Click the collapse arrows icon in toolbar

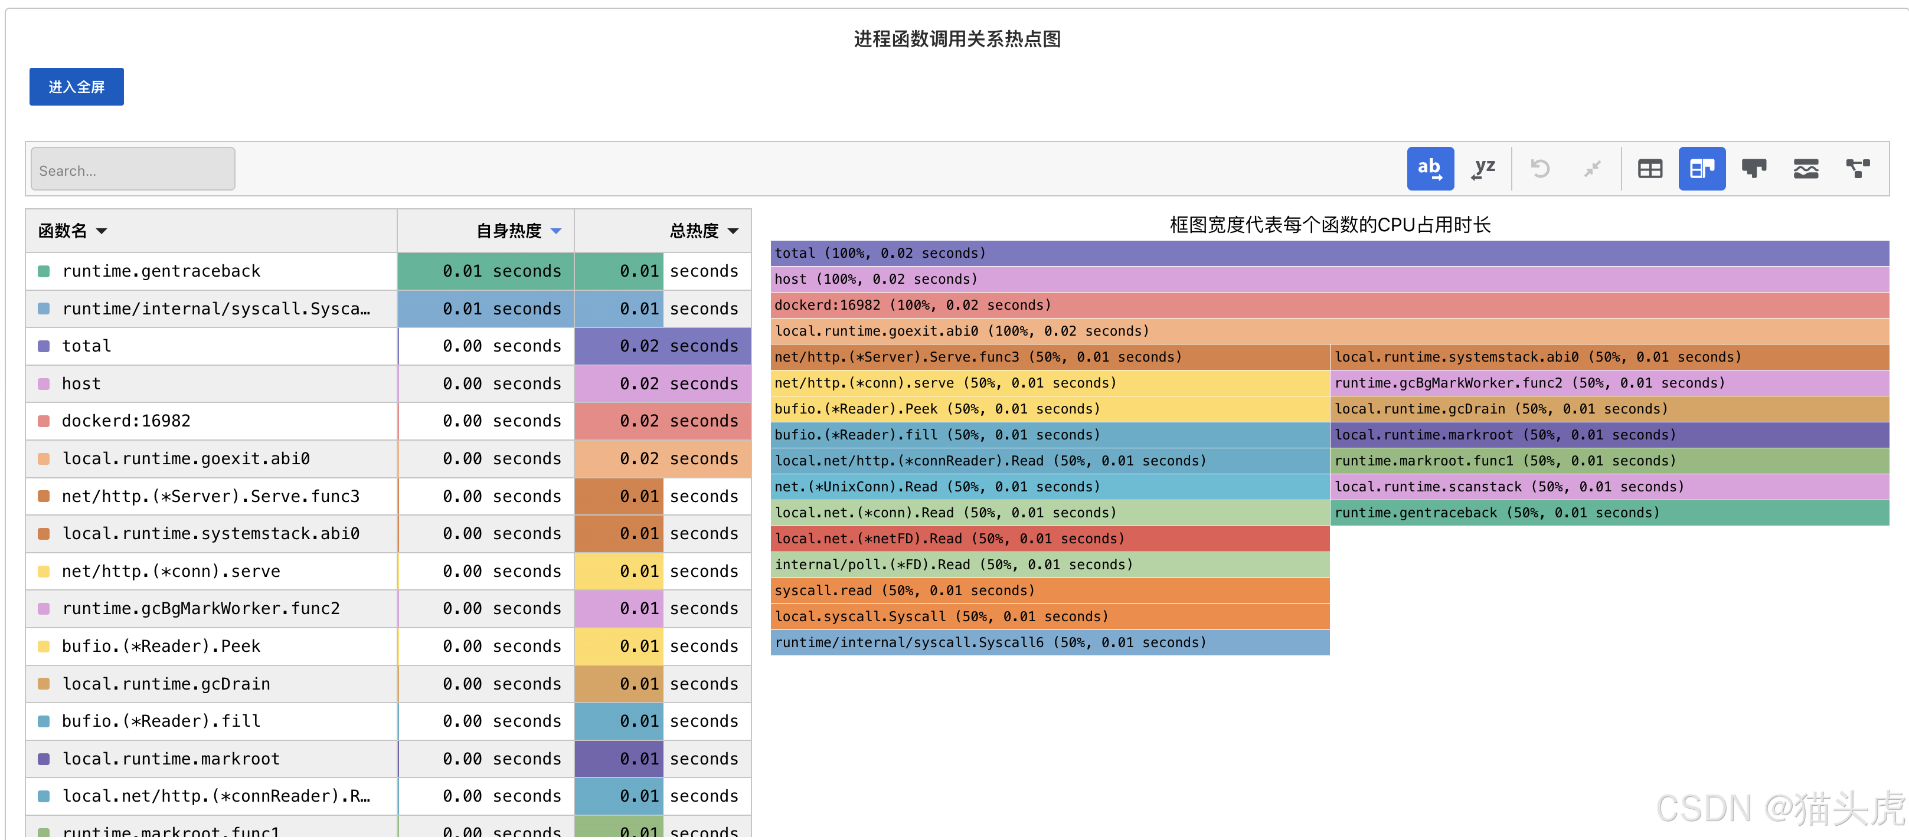(x=1592, y=169)
